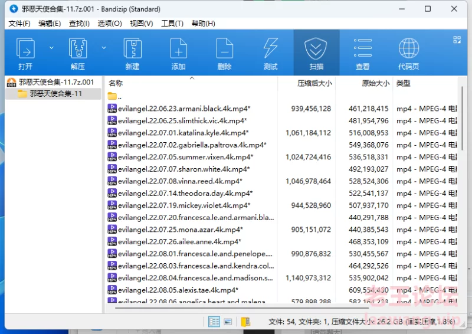Sort by the 名称 column header
The width and height of the screenshot is (472, 334).
point(116,83)
